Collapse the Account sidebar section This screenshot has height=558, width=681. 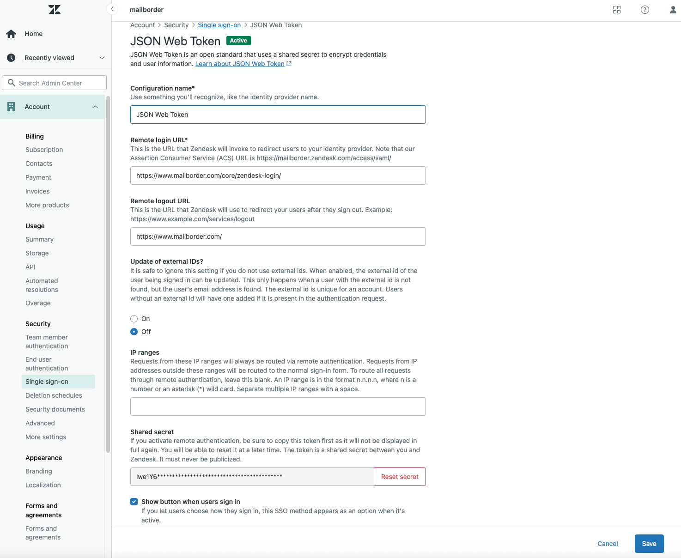tap(95, 106)
